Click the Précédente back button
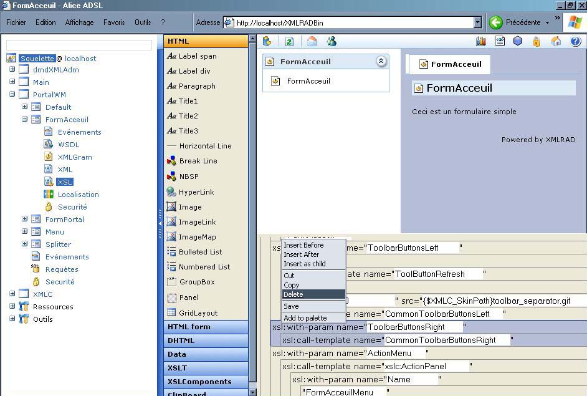This screenshot has width=587, height=396. pyautogui.click(x=516, y=22)
